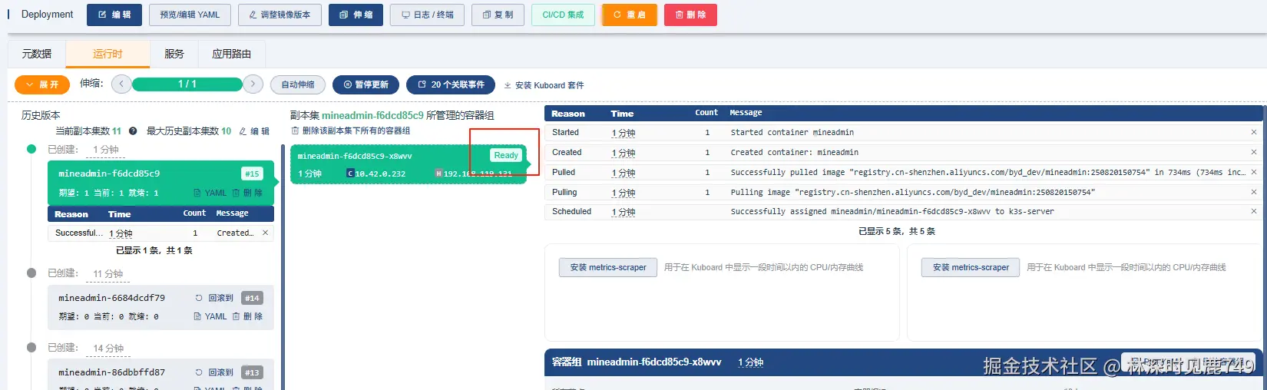The image size is (1267, 390).
Task: Click Successfully assigned message text
Action: pos(892,211)
